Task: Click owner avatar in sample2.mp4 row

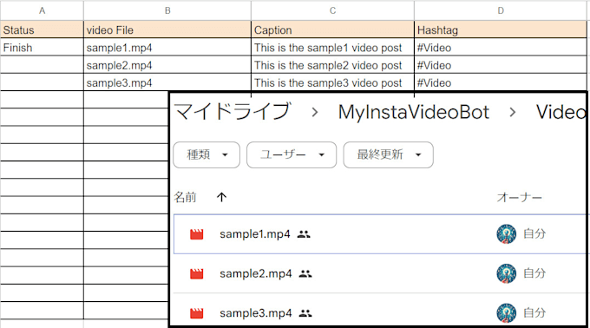Action: point(506,273)
